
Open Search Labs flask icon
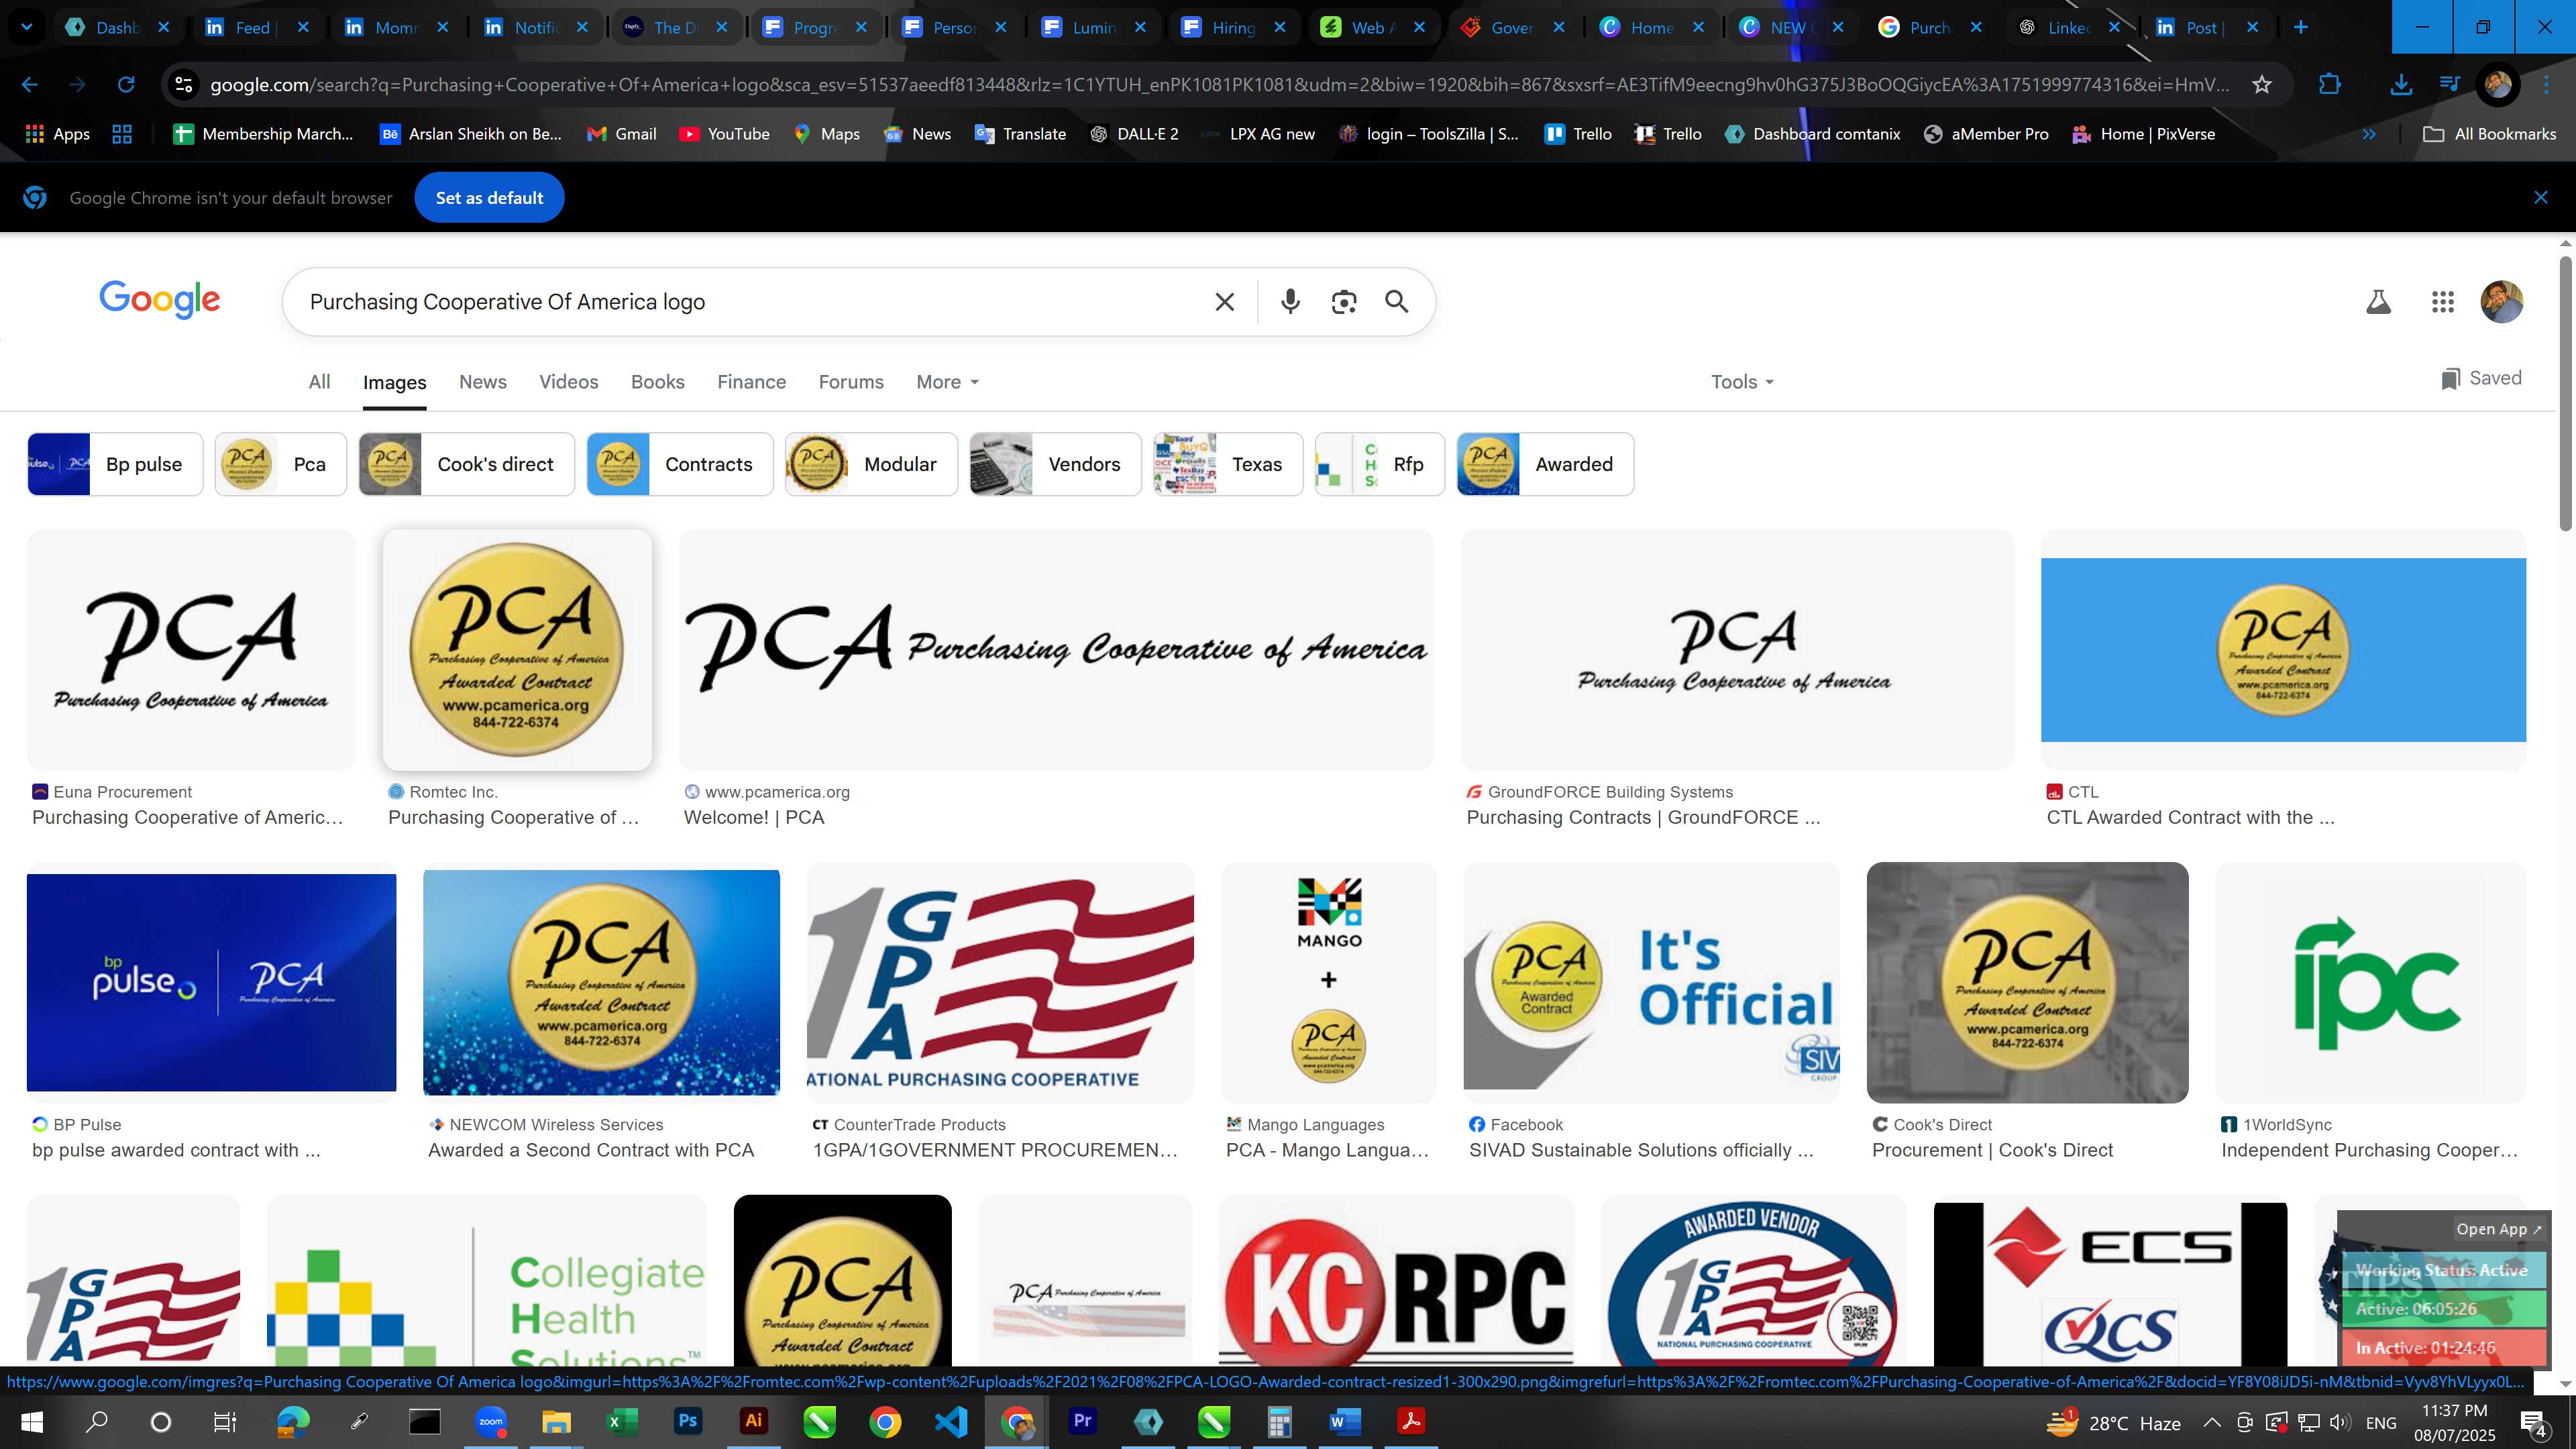2378,302
